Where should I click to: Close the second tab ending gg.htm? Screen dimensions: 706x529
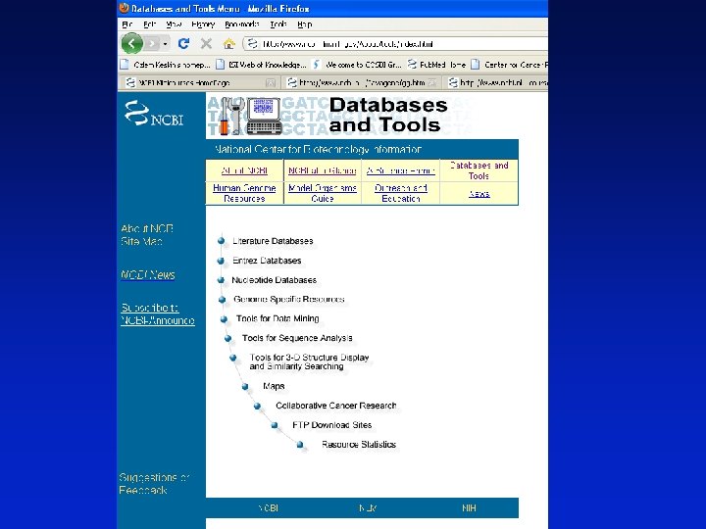click(x=432, y=82)
